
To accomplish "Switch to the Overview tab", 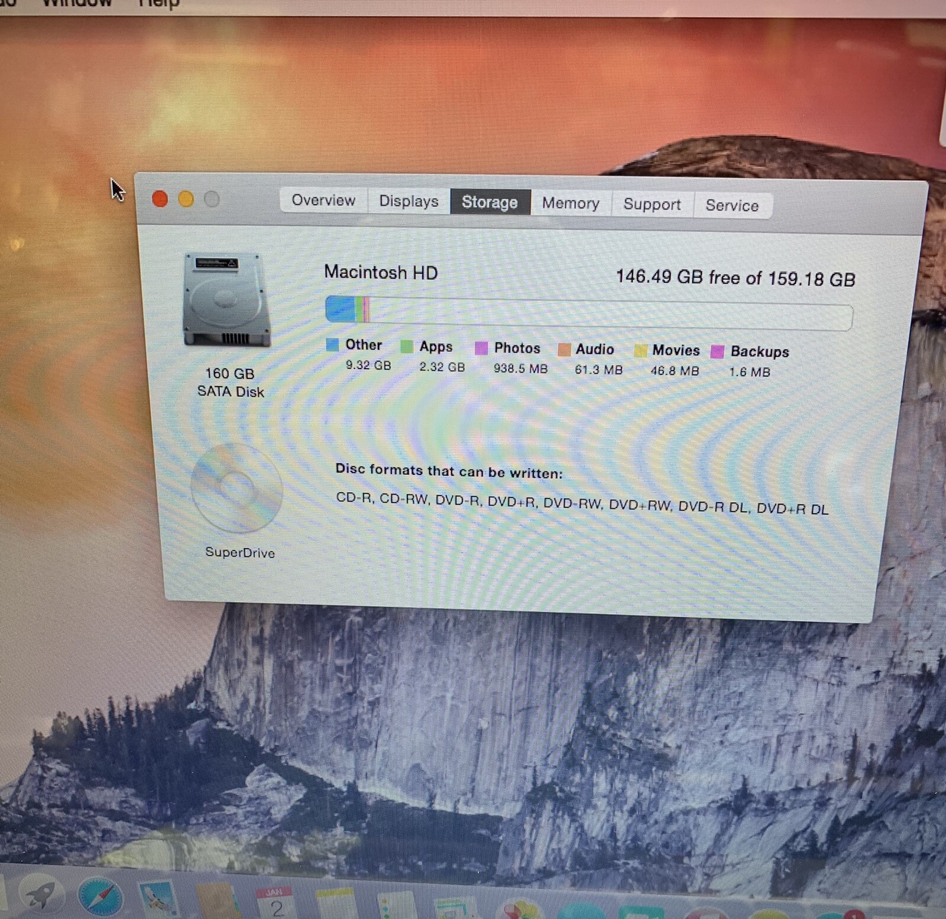I will 323,200.
